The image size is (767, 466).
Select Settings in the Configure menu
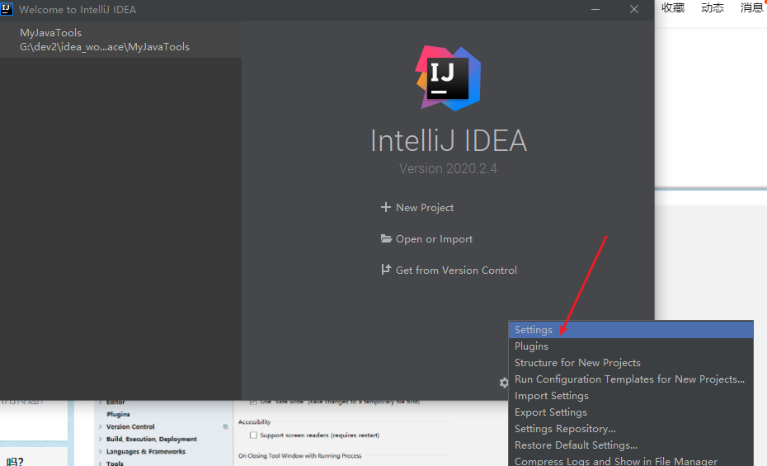(x=631, y=330)
